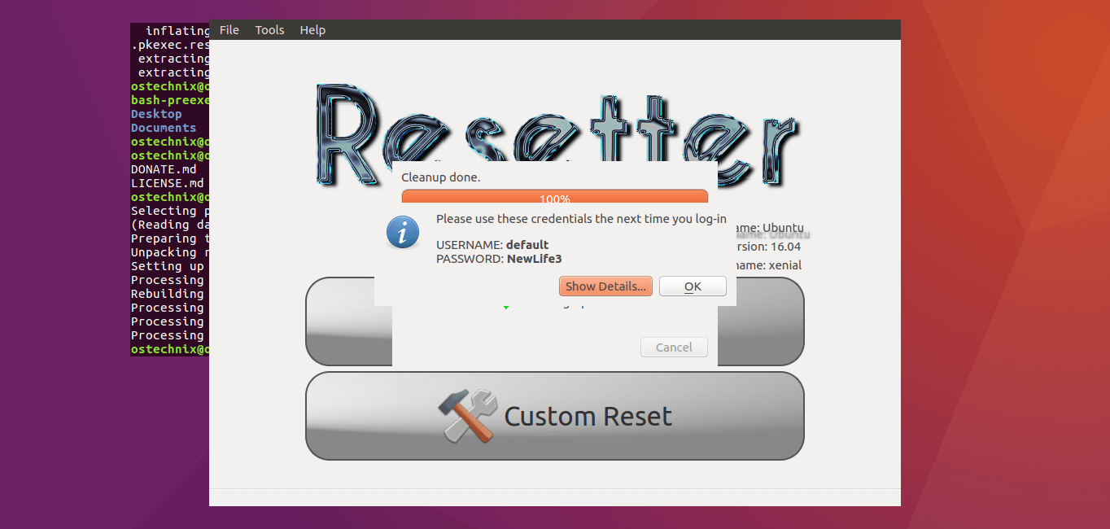Open the File menu
1110x529 pixels.
pyautogui.click(x=229, y=29)
